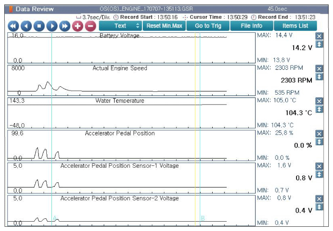Select cursor marker A on the graph
Viewport: 333px width, 231px height.
point(55,218)
